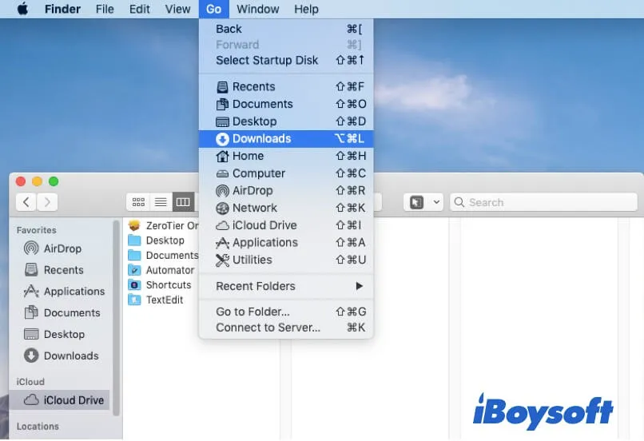Screen dimensions: 644x441
Task: Click the AirDrop icon in the sidebar
Action: click(31, 248)
